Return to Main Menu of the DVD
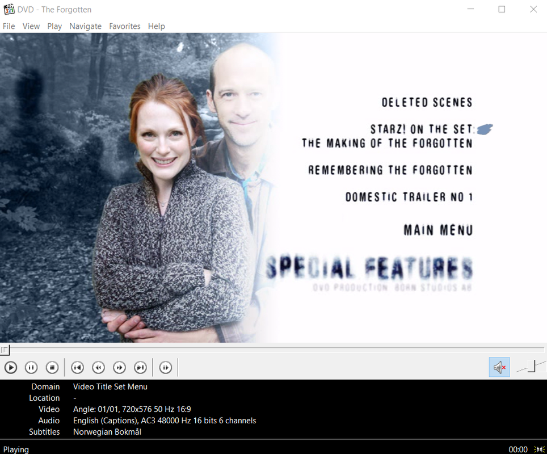 (x=439, y=230)
